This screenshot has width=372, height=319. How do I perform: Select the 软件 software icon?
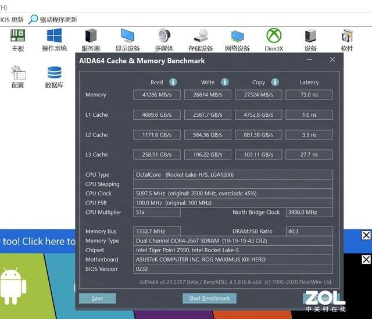click(348, 36)
